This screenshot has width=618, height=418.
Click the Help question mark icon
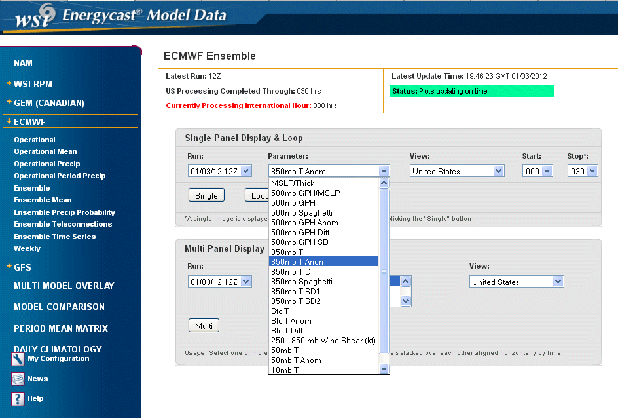pyautogui.click(x=18, y=398)
